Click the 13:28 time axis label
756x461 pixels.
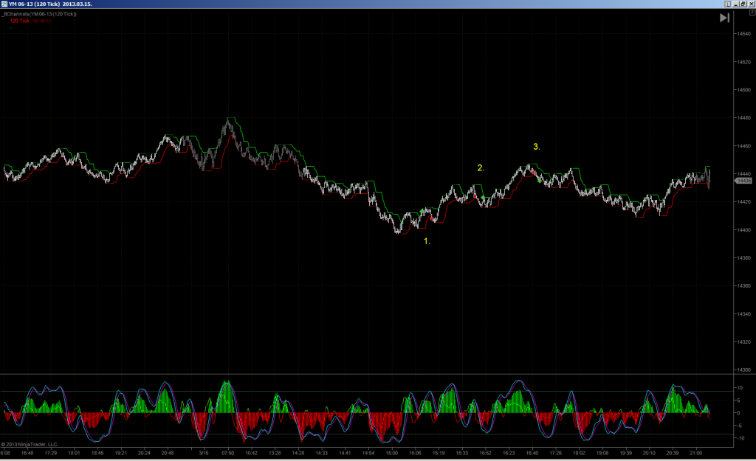(x=275, y=453)
